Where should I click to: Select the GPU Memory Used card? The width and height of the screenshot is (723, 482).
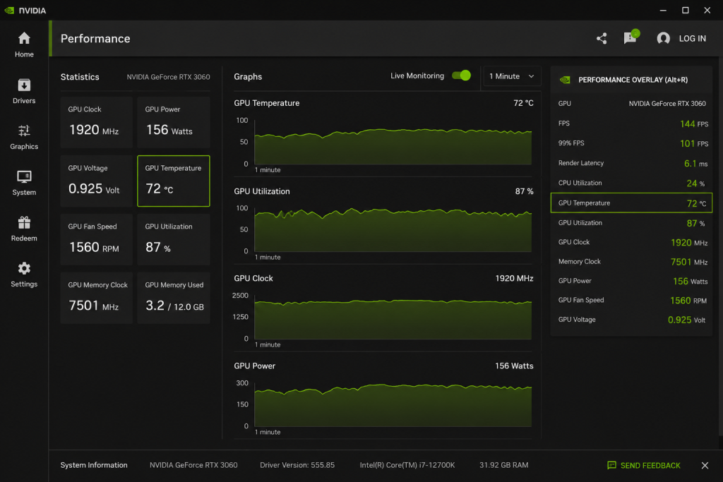point(174,298)
